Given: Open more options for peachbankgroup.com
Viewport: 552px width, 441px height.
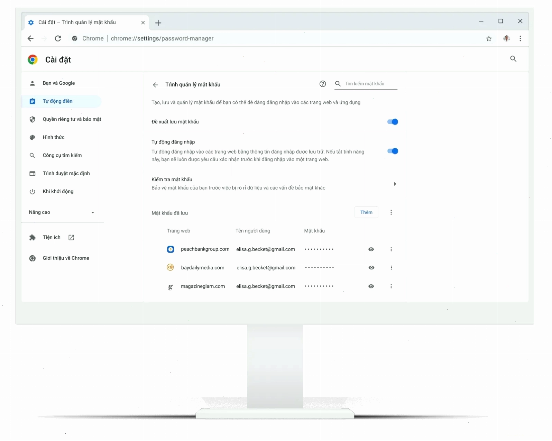Looking at the screenshot, I should coord(391,249).
